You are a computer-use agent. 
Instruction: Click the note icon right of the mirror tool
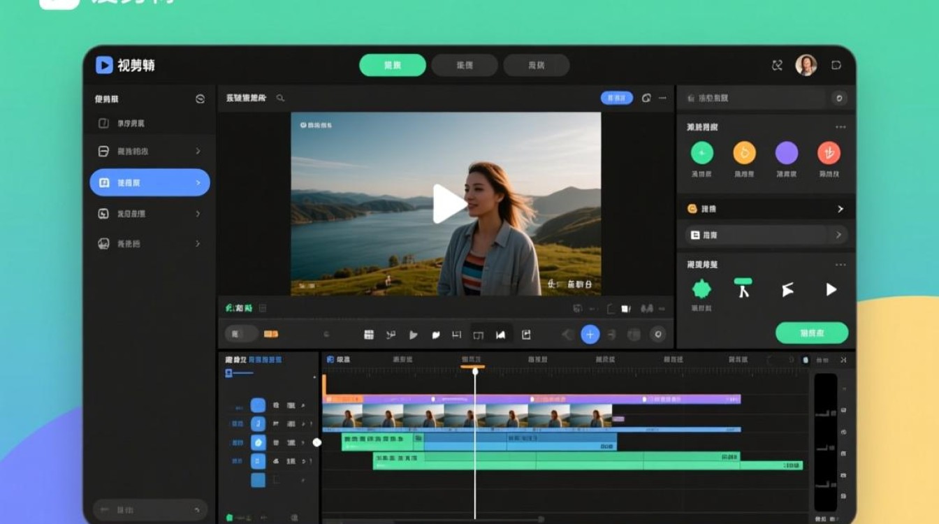coord(526,335)
